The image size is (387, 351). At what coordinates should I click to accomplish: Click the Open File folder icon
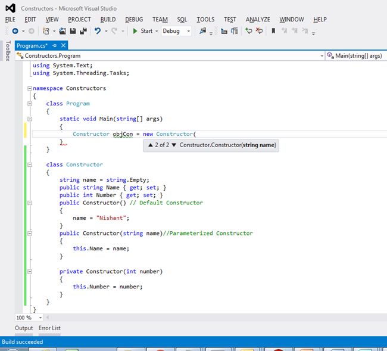(x=61, y=31)
